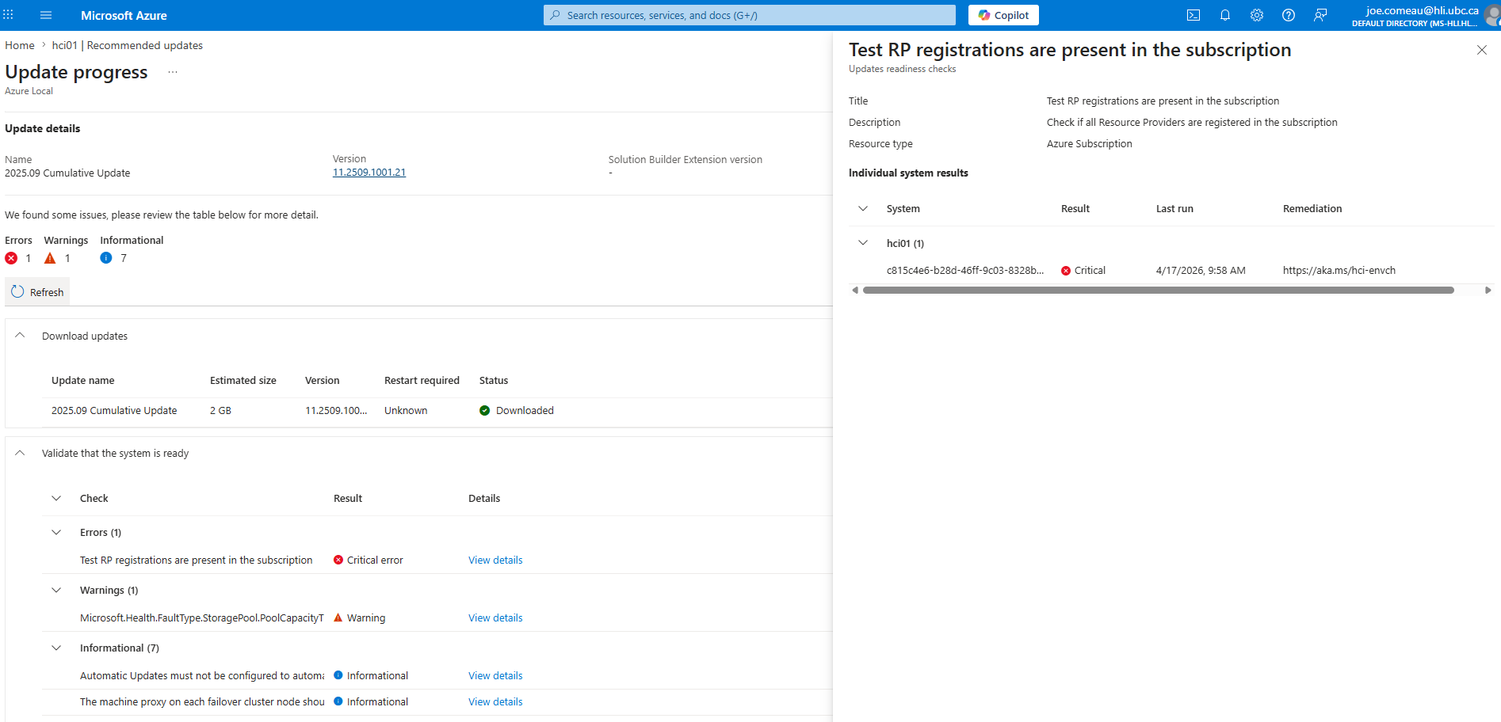Collapse all systems via System column chevron
Screen dimensions: 1501x722
click(863, 208)
